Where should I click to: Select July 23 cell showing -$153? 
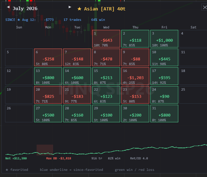135,95
